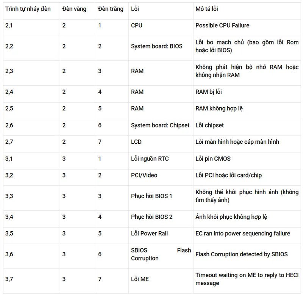Click the "RAM không hợp lệ" description
Screen dimensions: 303x295
pyautogui.click(x=219, y=108)
